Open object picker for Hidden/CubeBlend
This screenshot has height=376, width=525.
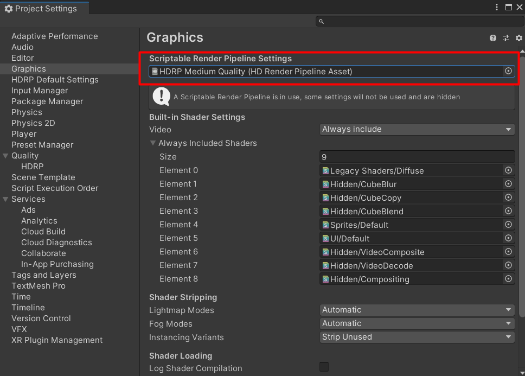pyautogui.click(x=508, y=211)
